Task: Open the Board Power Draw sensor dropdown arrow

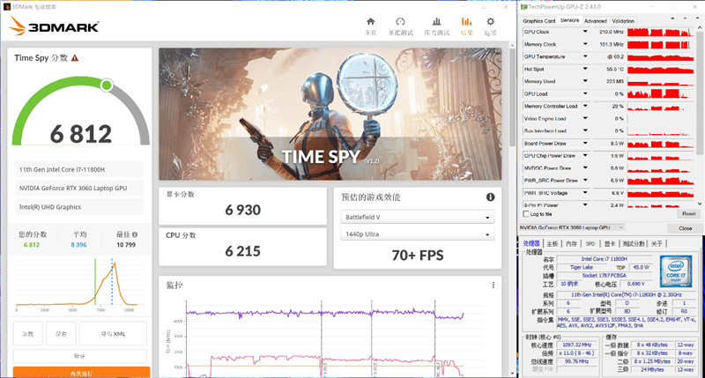Action: (x=585, y=143)
